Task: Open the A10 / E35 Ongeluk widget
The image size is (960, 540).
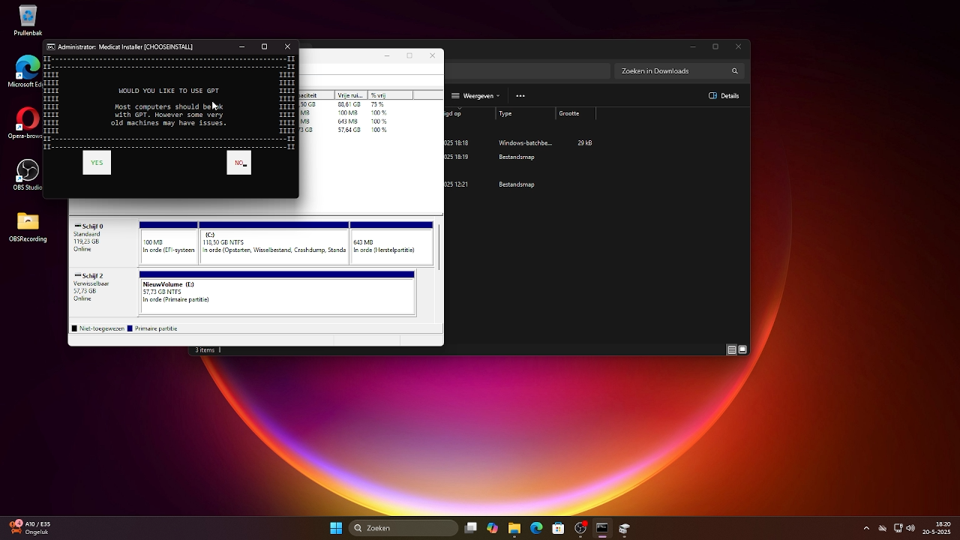Action: coord(30,528)
